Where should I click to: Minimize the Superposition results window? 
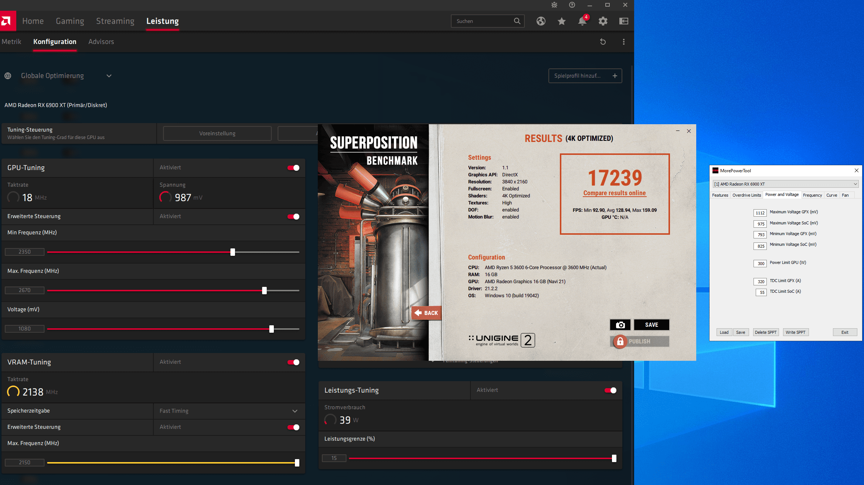678,131
